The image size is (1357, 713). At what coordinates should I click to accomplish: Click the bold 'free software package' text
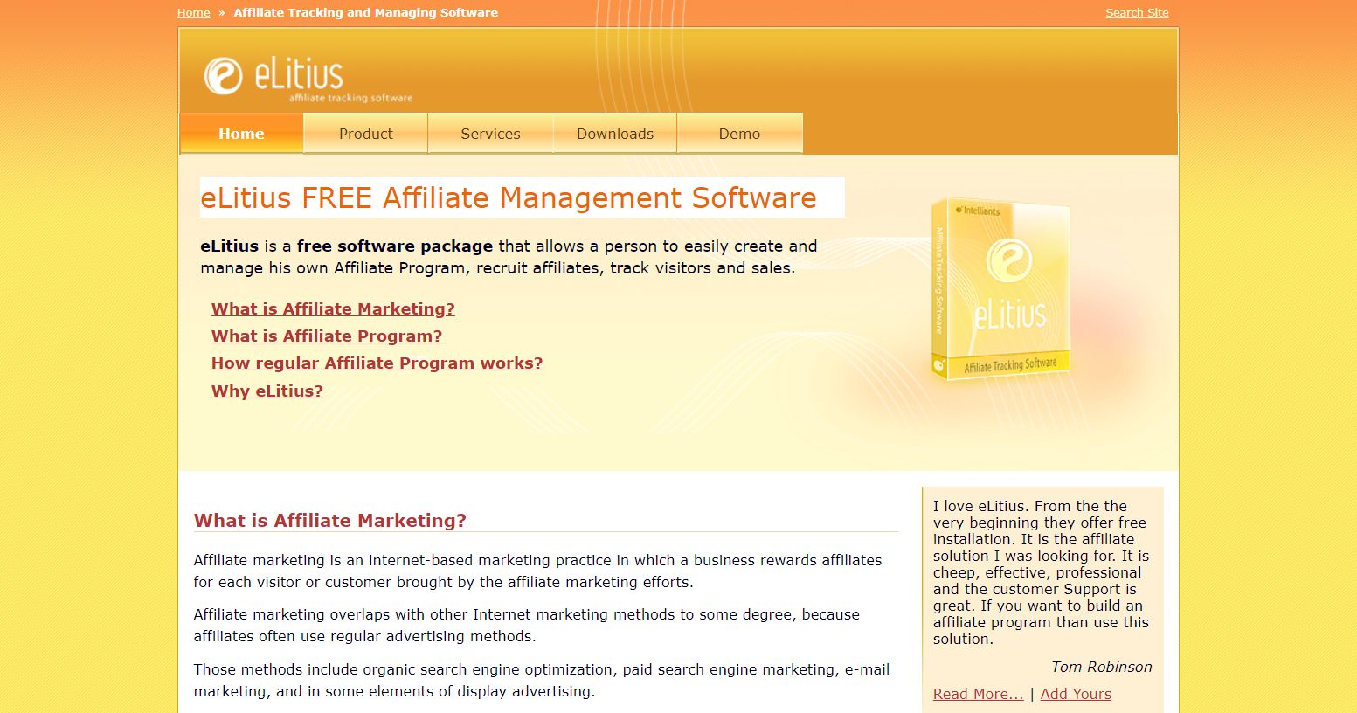point(395,246)
